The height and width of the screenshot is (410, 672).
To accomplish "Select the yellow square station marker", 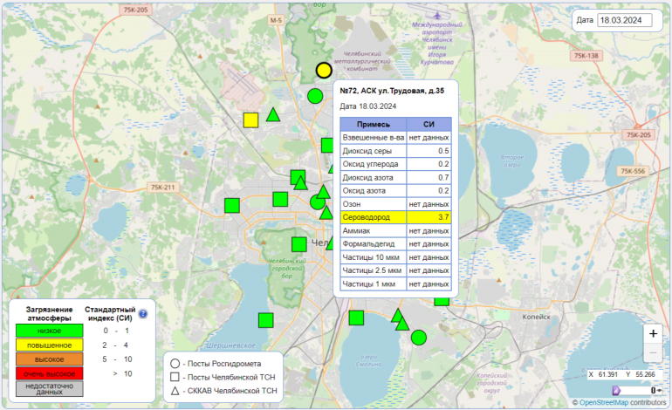I will 250,120.
